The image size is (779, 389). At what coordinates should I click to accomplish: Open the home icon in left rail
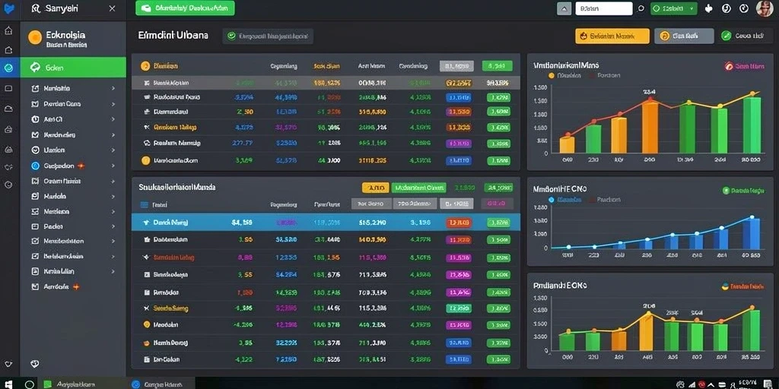[x=8, y=30]
